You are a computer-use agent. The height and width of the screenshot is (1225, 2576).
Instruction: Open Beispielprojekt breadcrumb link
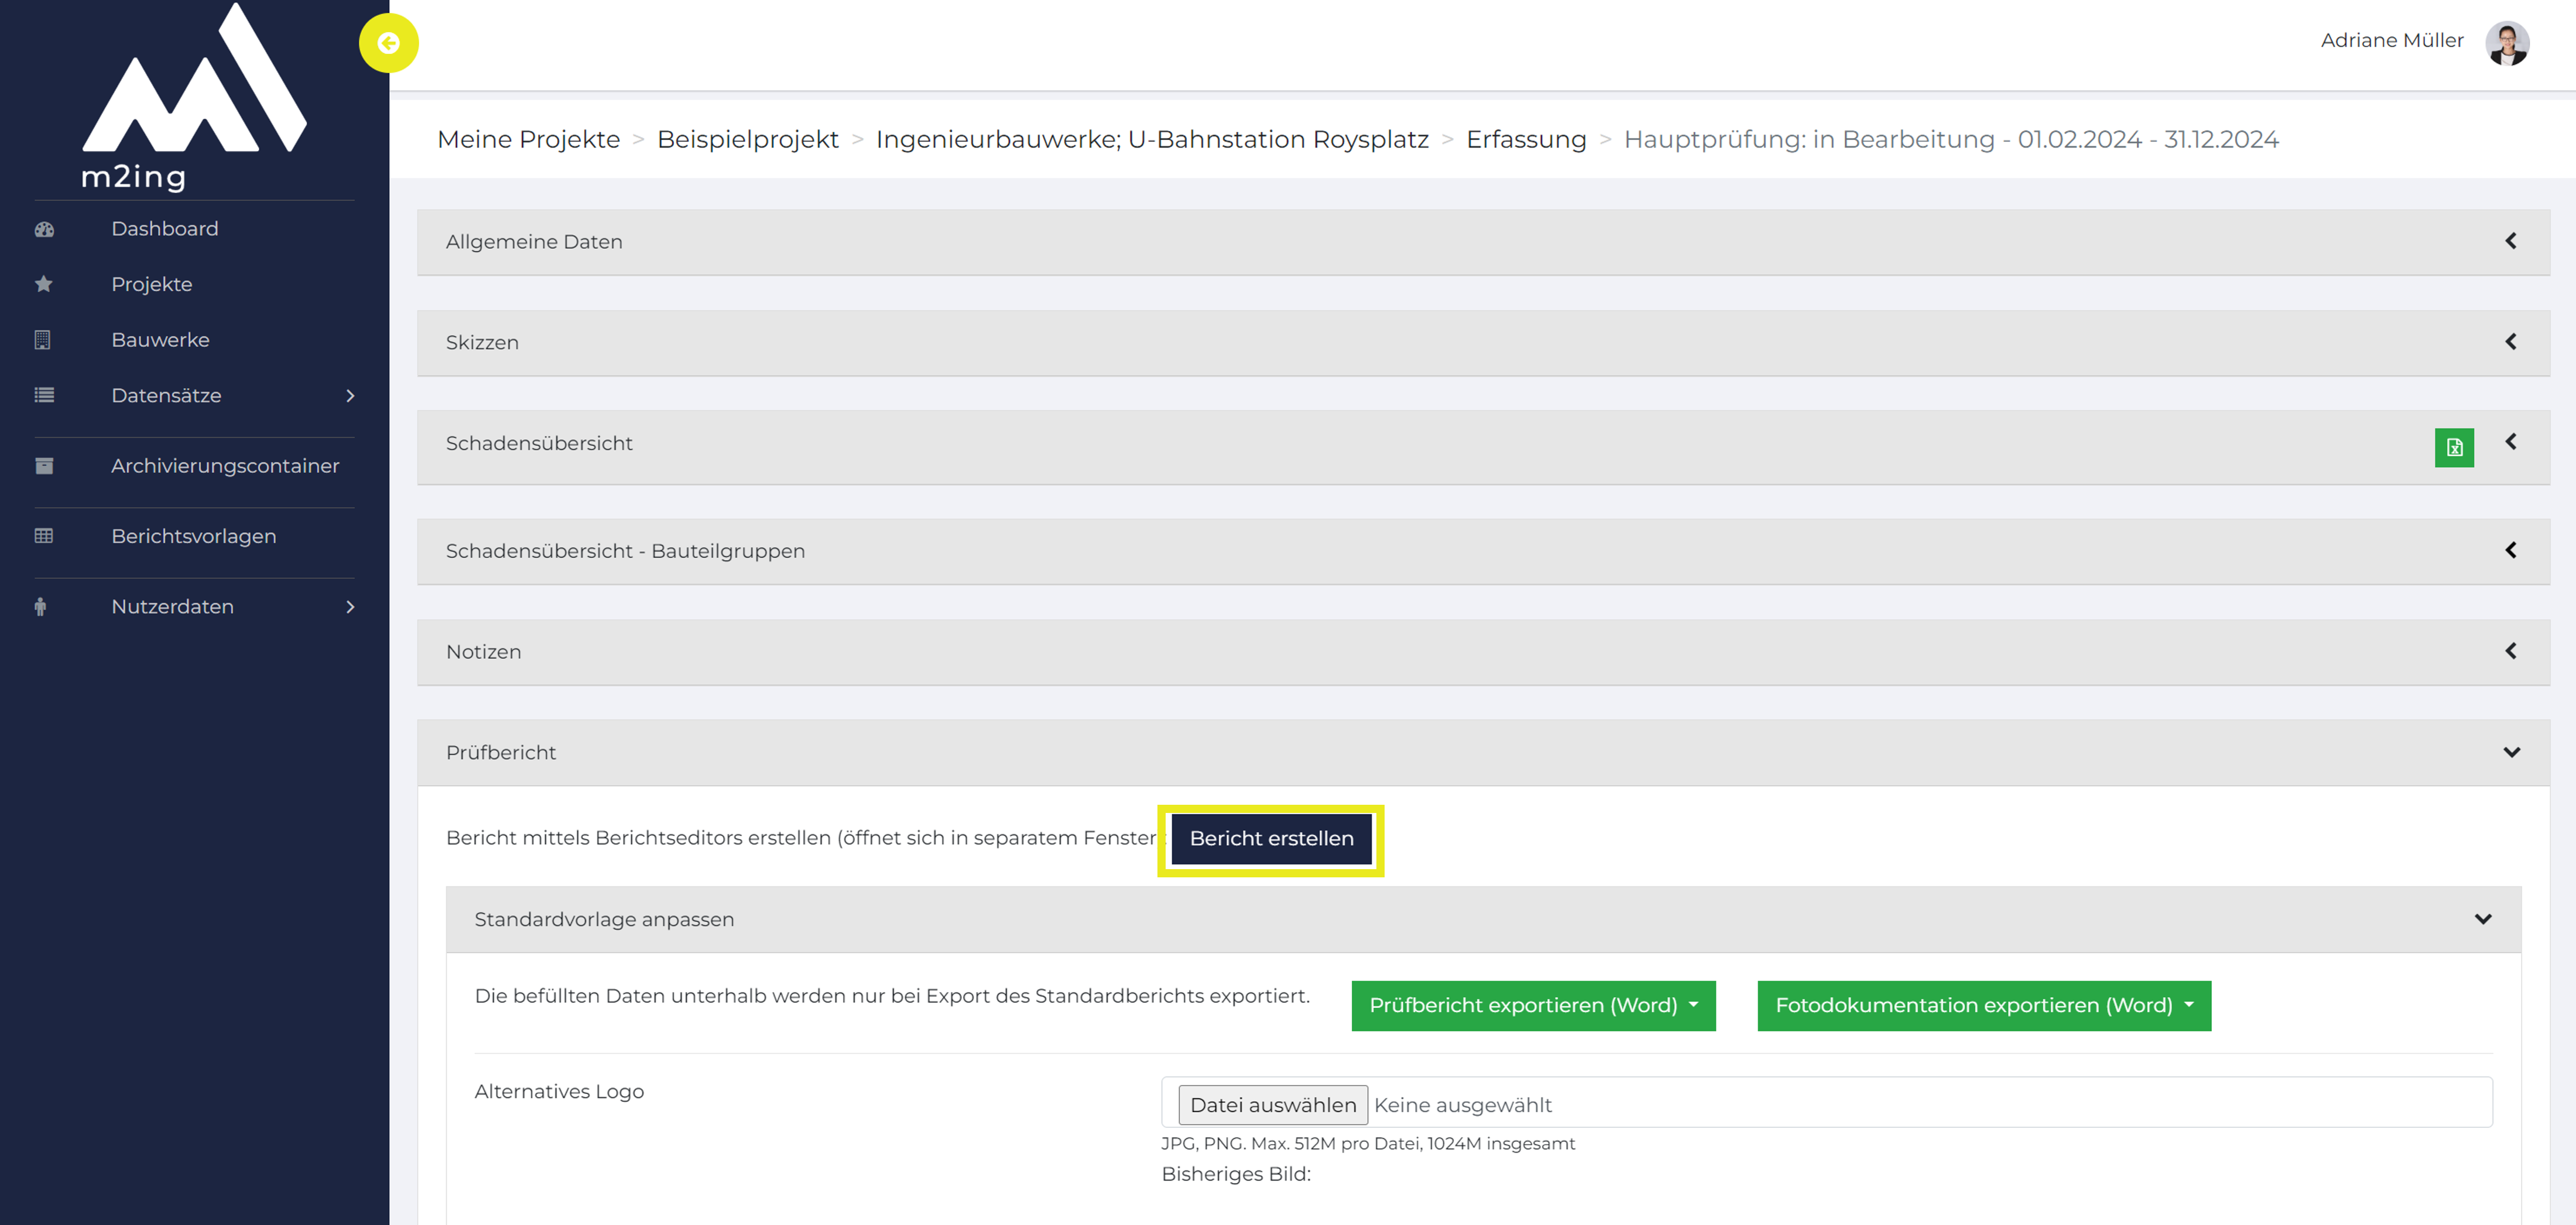pyautogui.click(x=748, y=139)
